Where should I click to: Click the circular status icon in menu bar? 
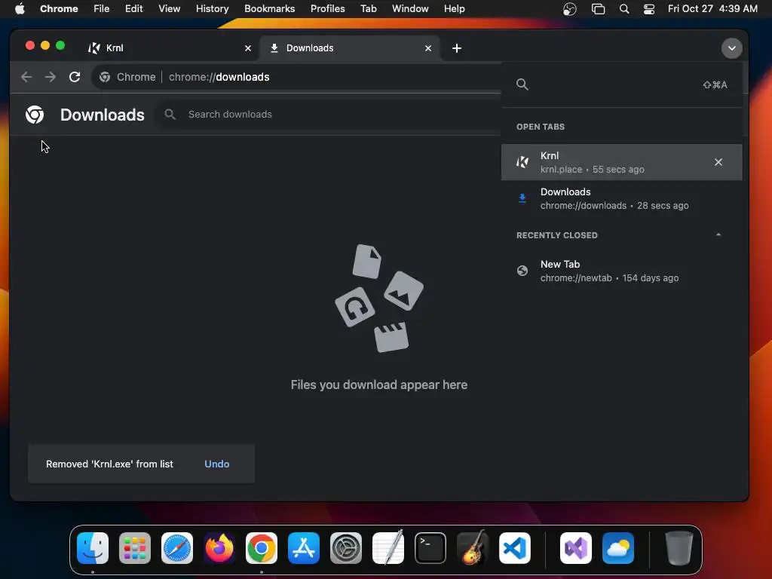[570, 9]
